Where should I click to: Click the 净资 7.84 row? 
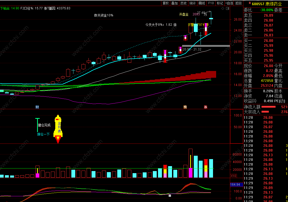[258, 96]
